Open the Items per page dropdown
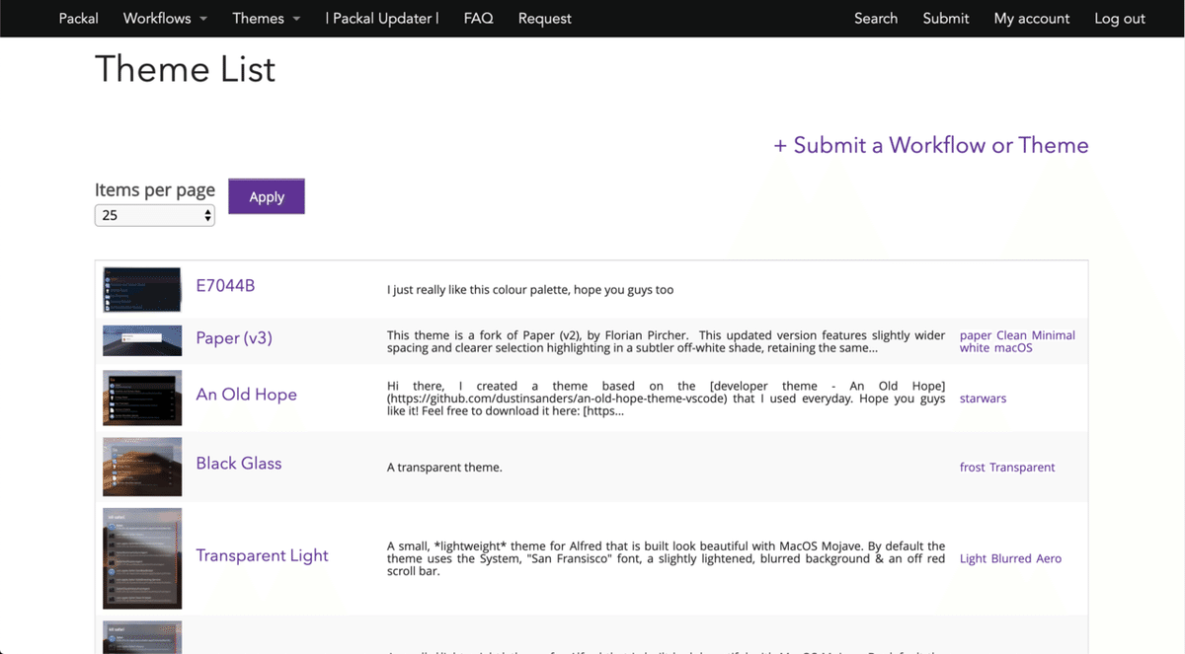Viewport: 1185px width, 654px height. tap(155, 215)
